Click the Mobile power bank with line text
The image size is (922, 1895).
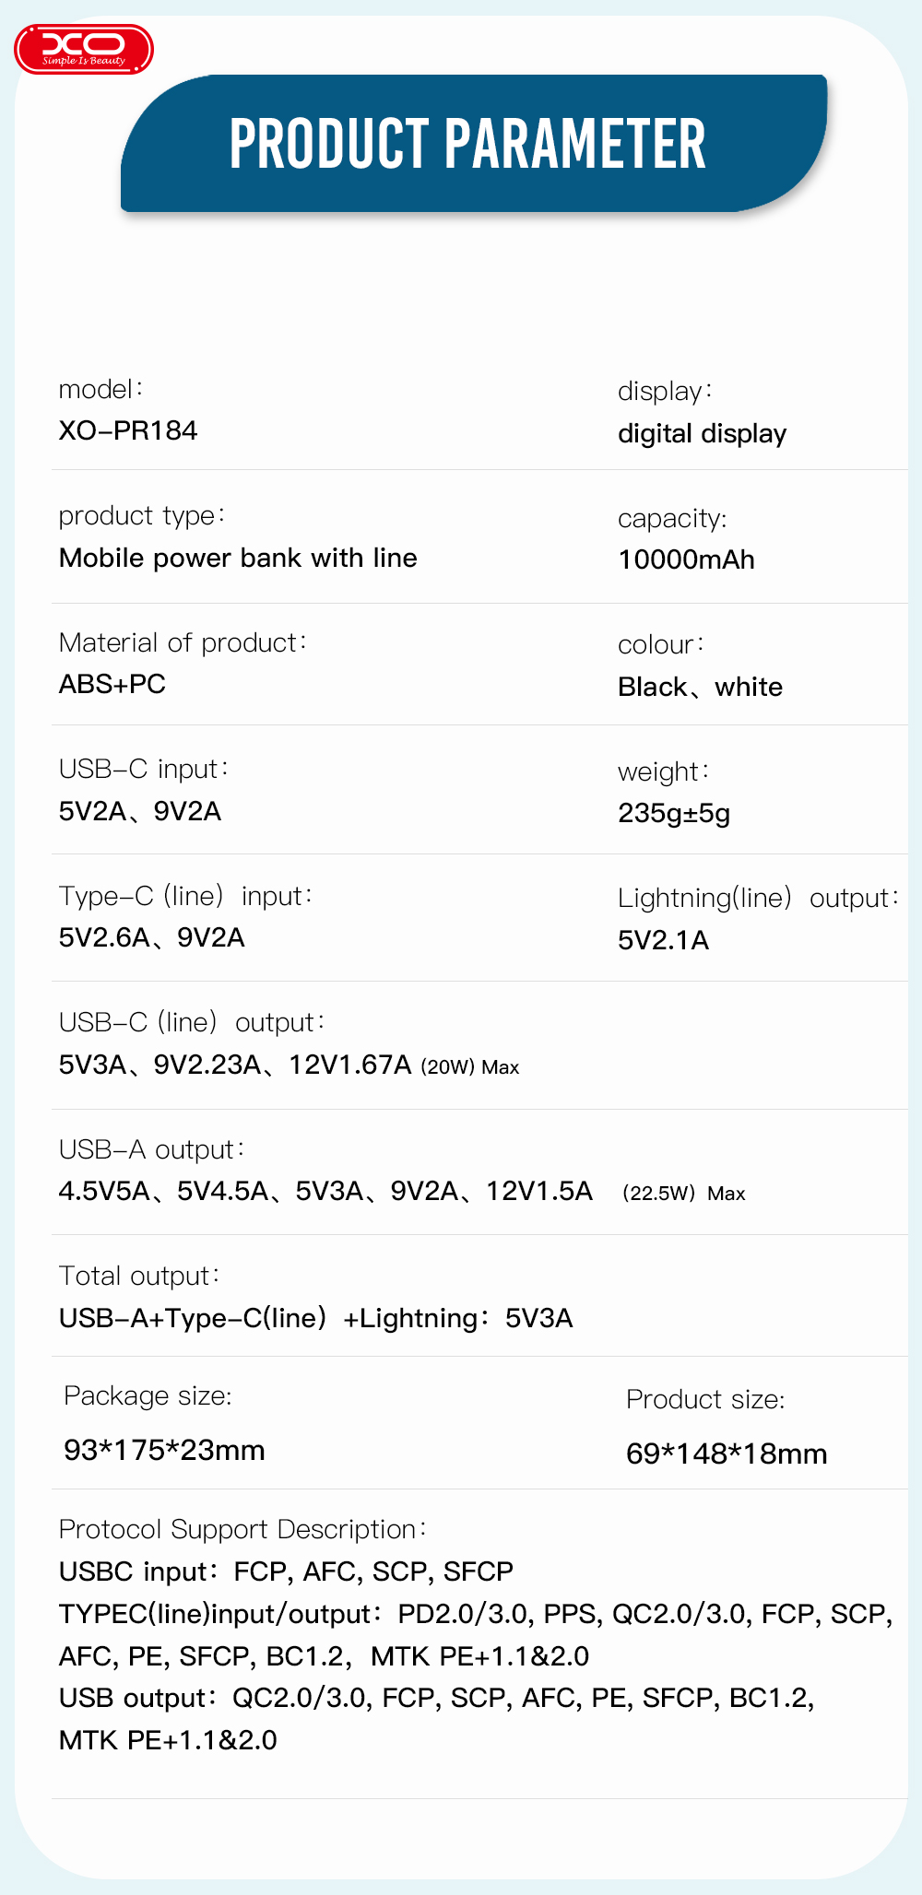click(x=238, y=559)
